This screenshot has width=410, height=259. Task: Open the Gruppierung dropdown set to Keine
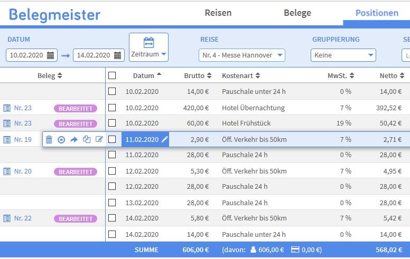tap(343, 55)
